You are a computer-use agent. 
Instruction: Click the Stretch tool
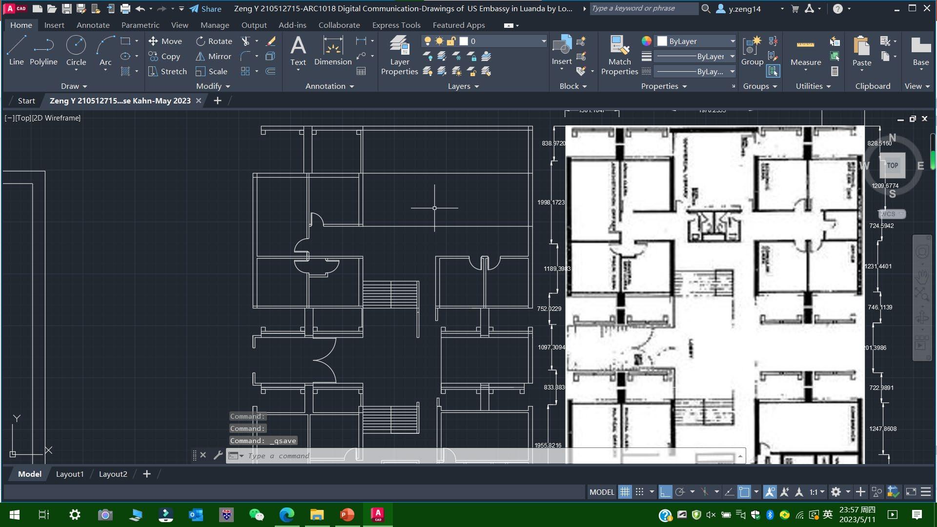(167, 71)
